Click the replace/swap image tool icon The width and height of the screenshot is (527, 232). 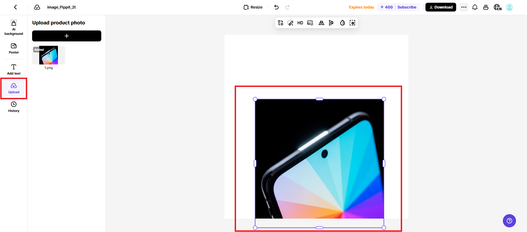pyautogui.click(x=281, y=23)
